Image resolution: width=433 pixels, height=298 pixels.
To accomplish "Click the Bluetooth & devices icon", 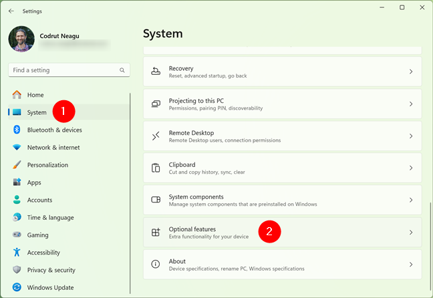I will [x=17, y=130].
